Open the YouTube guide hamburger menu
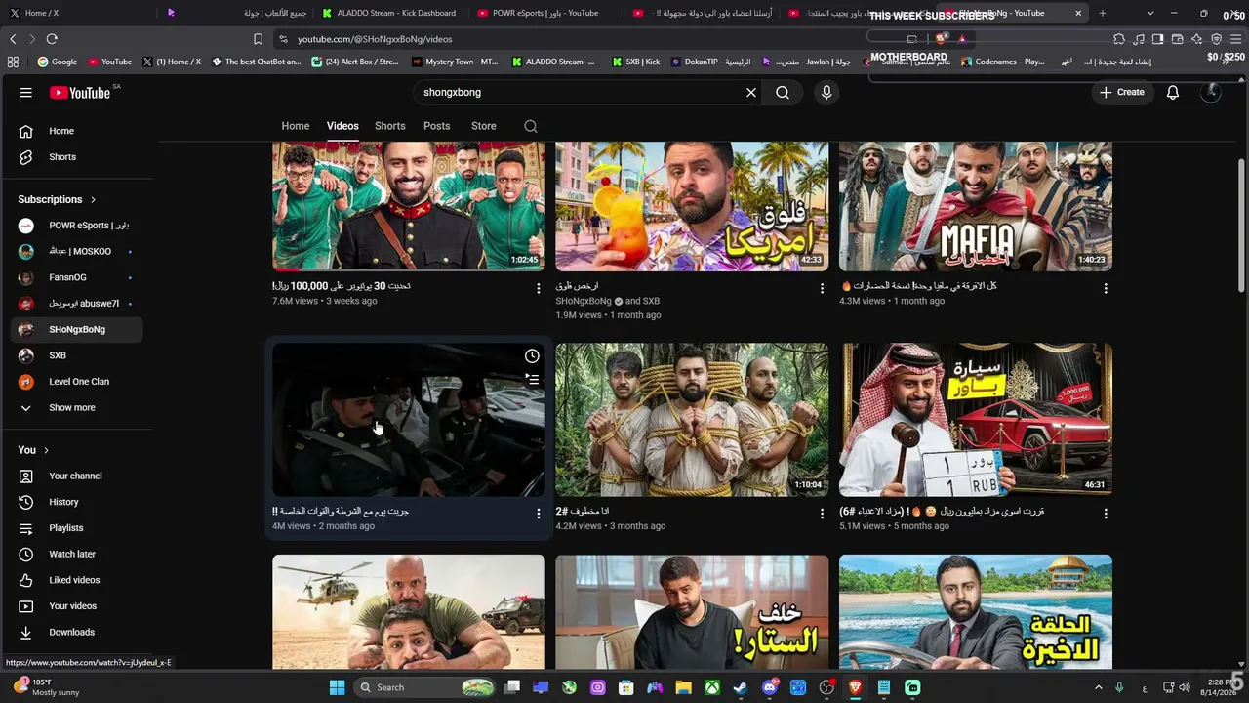 coord(26,92)
